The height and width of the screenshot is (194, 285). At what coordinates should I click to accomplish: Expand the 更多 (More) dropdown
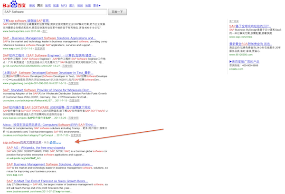[x=97, y=6]
